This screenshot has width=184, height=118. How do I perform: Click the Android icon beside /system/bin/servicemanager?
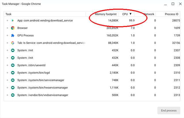click(x=13, y=80)
